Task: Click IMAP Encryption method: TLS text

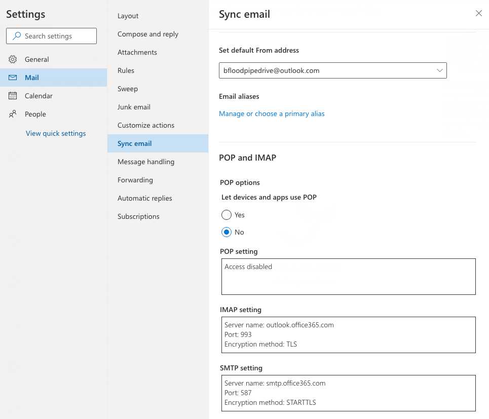Action: [x=261, y=344]
